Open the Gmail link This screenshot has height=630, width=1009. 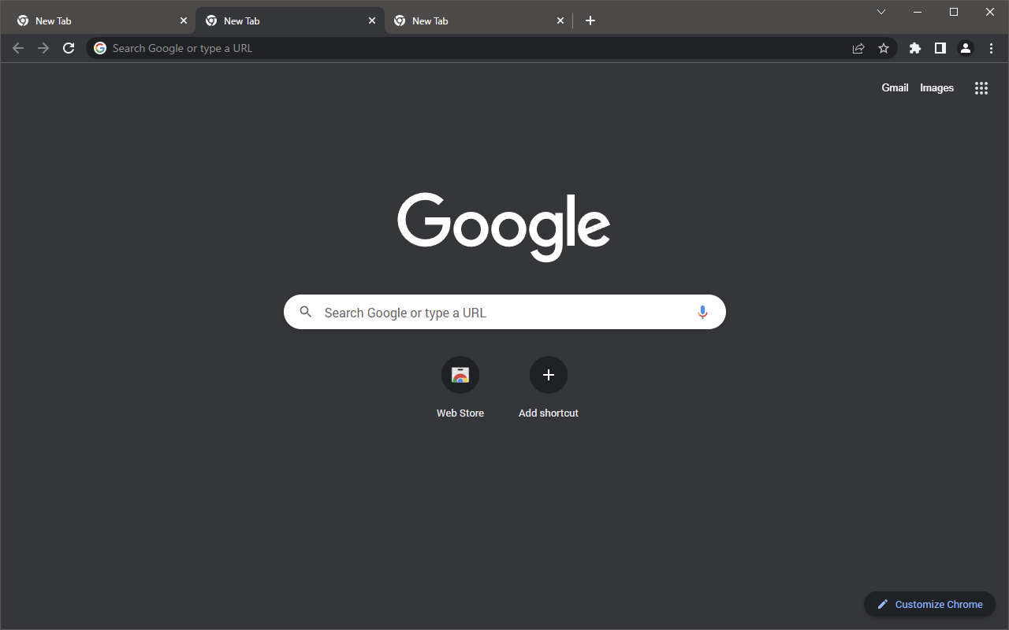895,88
